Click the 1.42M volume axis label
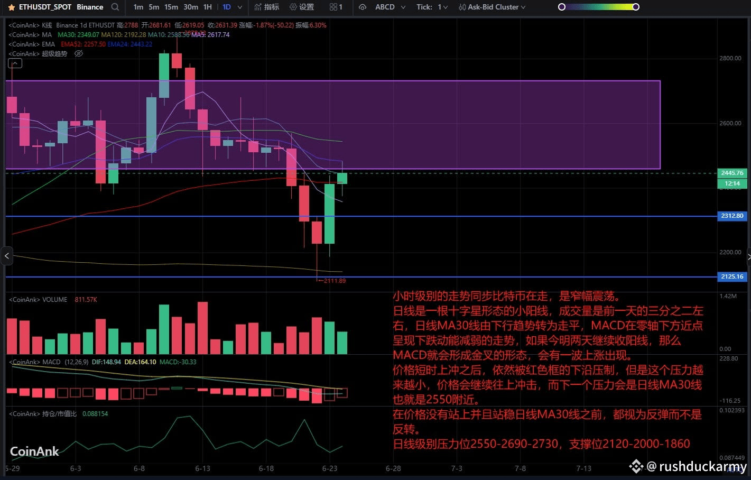 coord(728,296)
